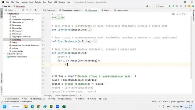This screenshot has height=110, width=195.
Task: Start the debugger with the bug icon
Action: click(x=173, y=6)
